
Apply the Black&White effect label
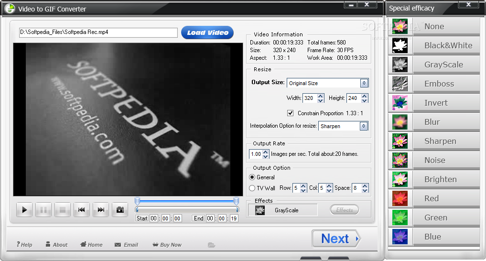pyautogui.click(x=448, y=45)
